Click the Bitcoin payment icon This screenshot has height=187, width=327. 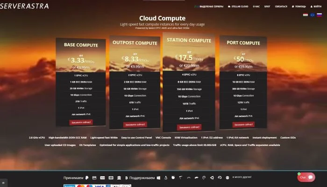[x=127, y=178]
